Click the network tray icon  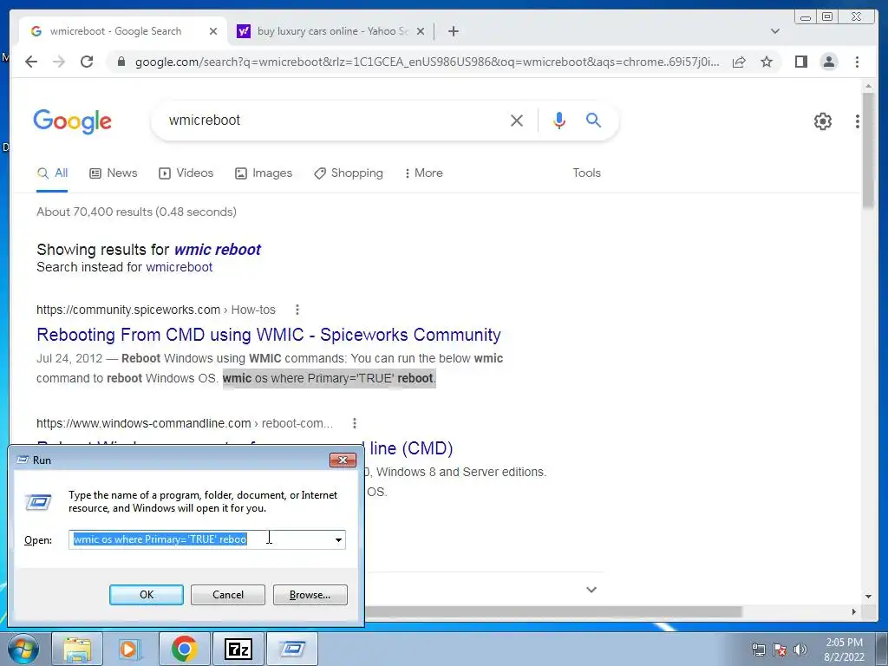758,650
